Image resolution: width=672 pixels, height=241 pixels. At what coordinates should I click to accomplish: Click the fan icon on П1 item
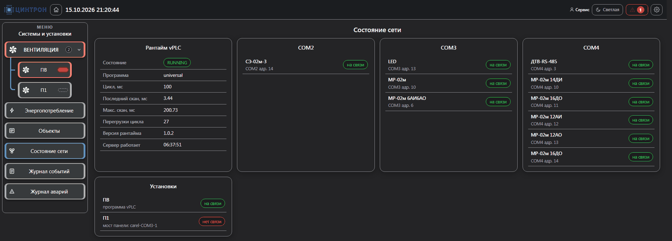click(26, 90)
